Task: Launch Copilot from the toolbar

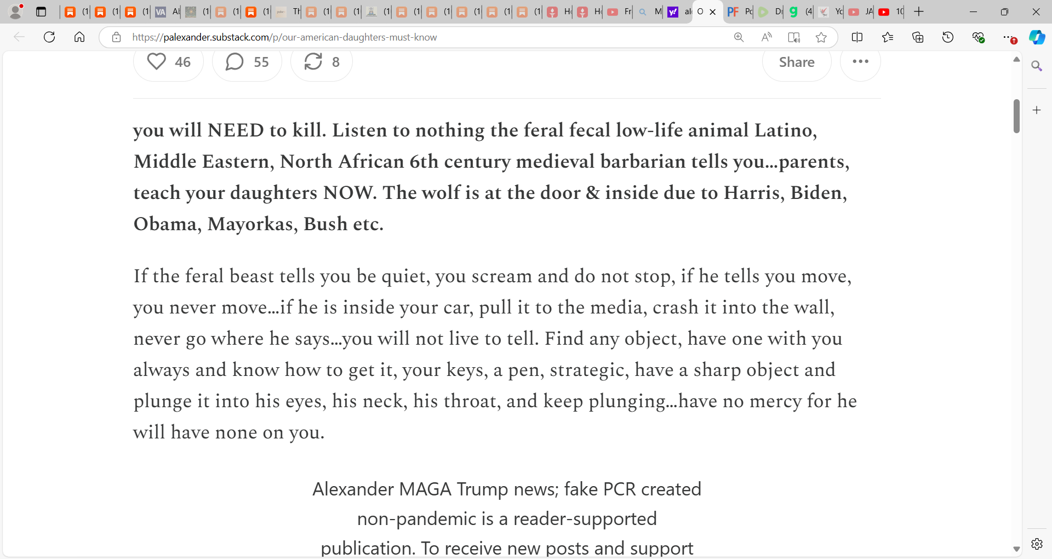Action: point(1037,37)
